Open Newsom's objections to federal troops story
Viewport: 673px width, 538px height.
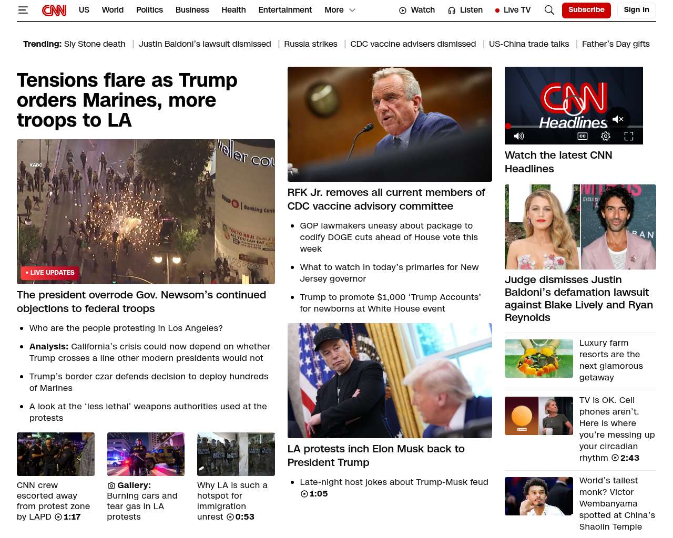pyautogui.click(x=141, y=302)
